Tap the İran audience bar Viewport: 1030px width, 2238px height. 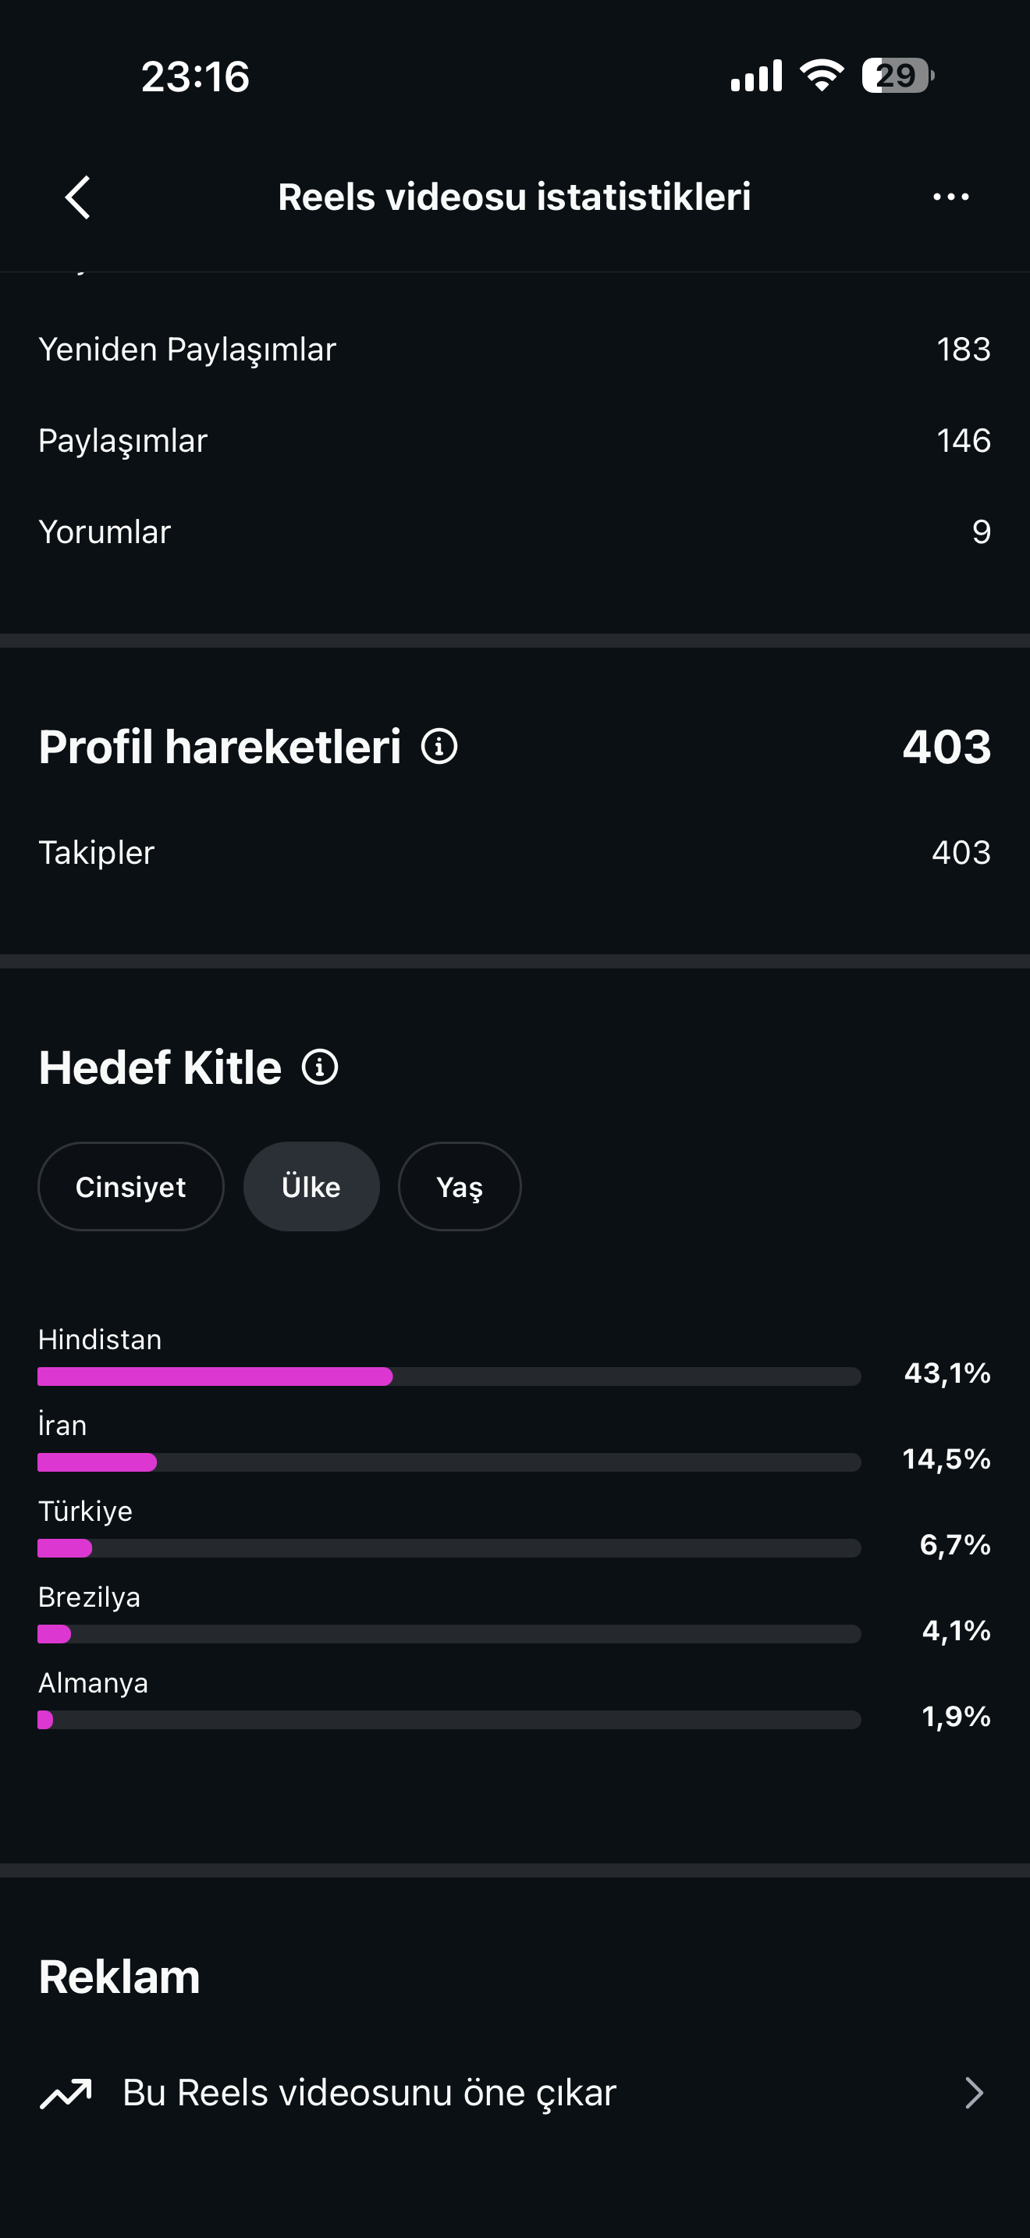449,1462
